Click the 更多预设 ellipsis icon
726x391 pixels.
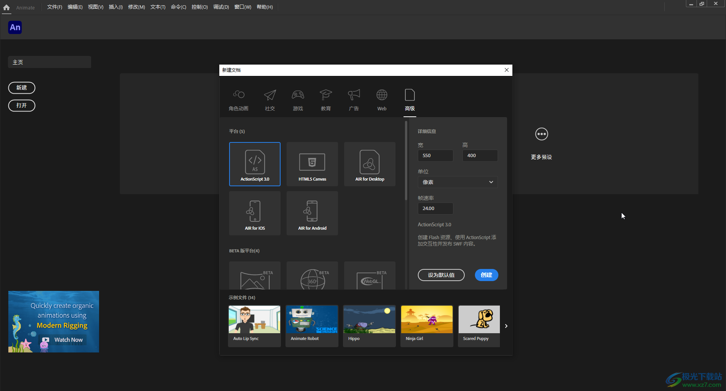click(x=541, y=134)
